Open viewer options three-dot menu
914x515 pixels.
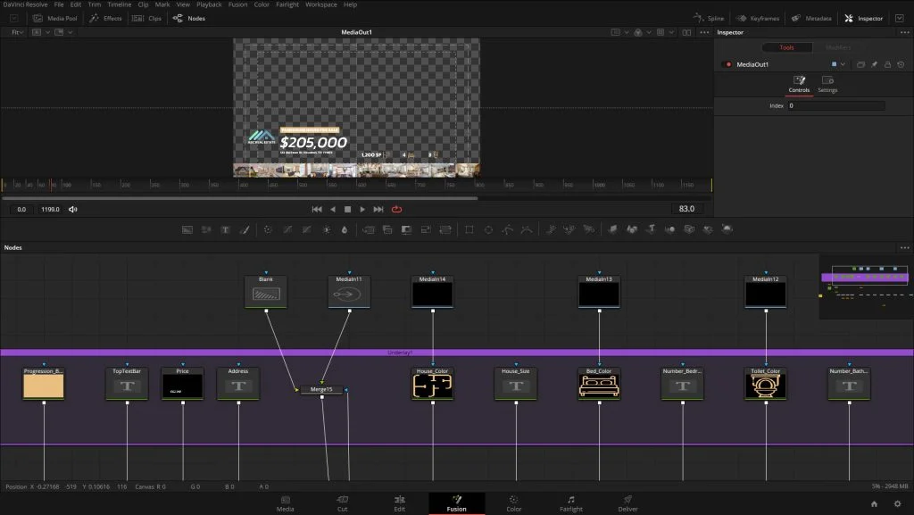coord(705,33)
